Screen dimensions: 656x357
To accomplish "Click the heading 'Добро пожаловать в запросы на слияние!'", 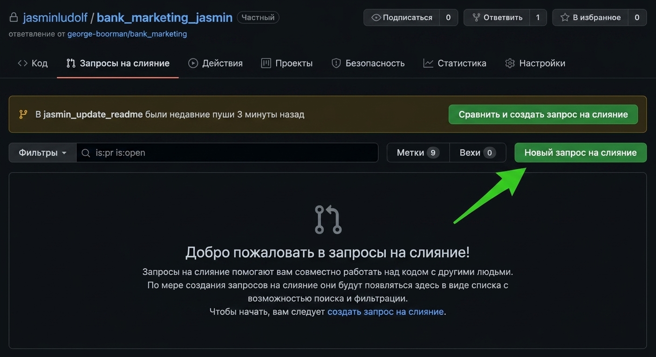I will click(x=328, y=252).
